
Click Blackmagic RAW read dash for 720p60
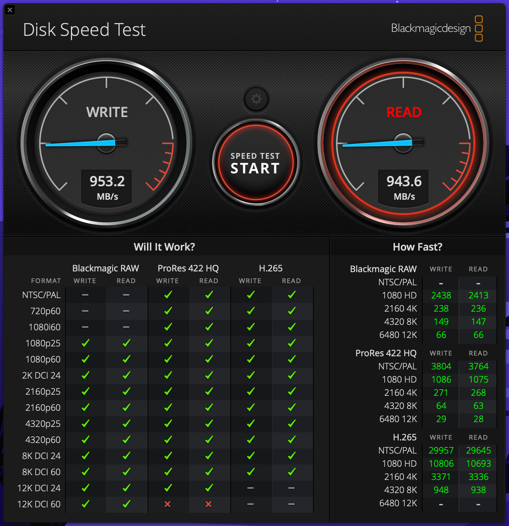(126, 311)
